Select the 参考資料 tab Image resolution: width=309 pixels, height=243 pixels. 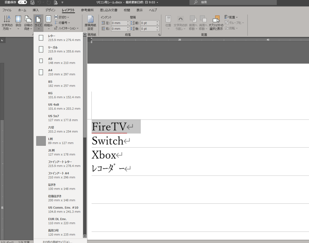coord(87,10)
